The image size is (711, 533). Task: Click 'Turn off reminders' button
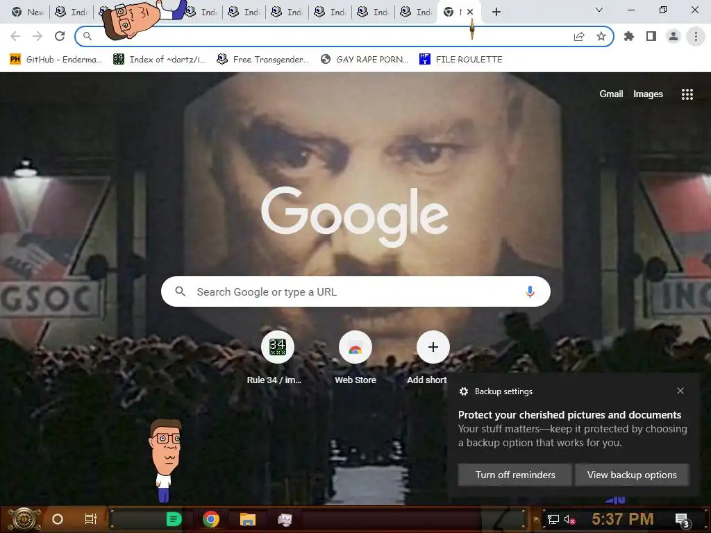tap(515, 475)
